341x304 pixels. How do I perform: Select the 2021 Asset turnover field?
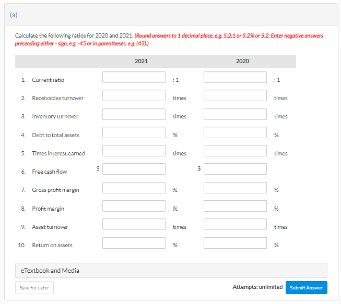pyautogui.click(x=134, y=224)
